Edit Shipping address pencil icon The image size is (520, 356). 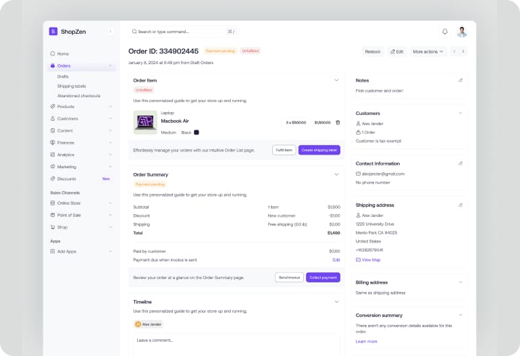(461, 205)
